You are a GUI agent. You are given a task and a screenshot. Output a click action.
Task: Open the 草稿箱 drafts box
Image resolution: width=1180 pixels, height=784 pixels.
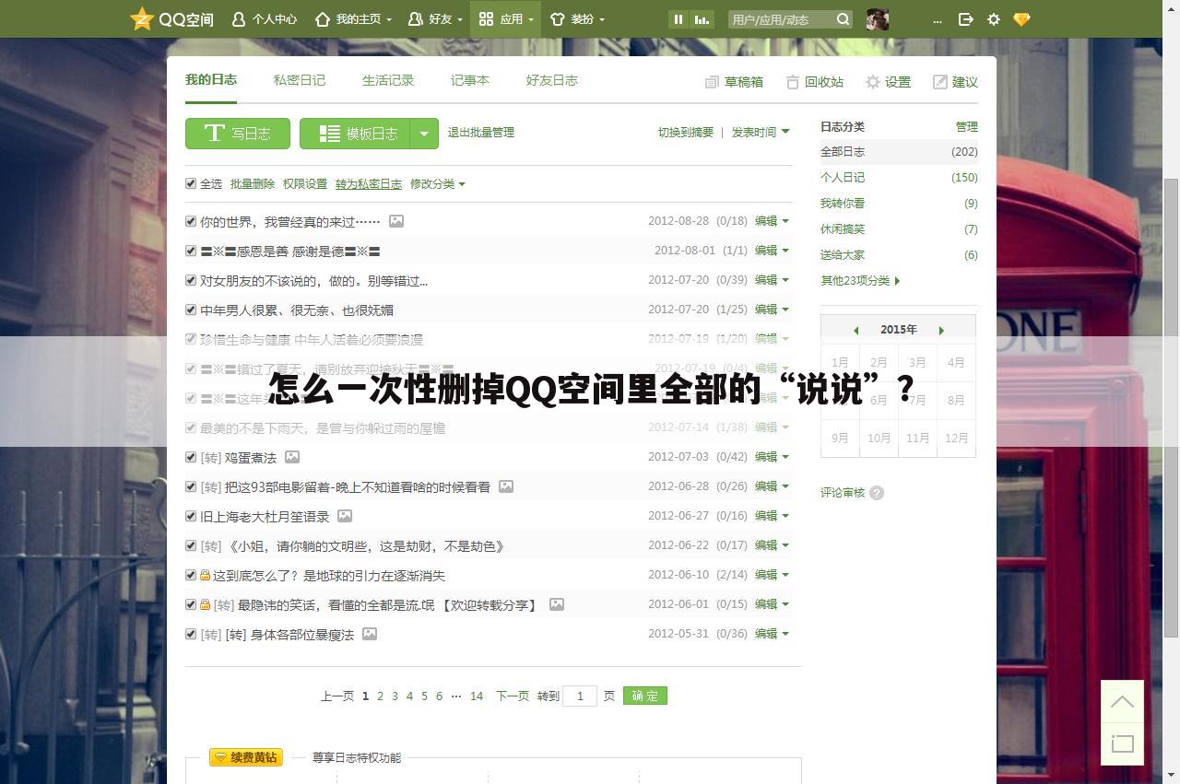[x=735, y=82]
